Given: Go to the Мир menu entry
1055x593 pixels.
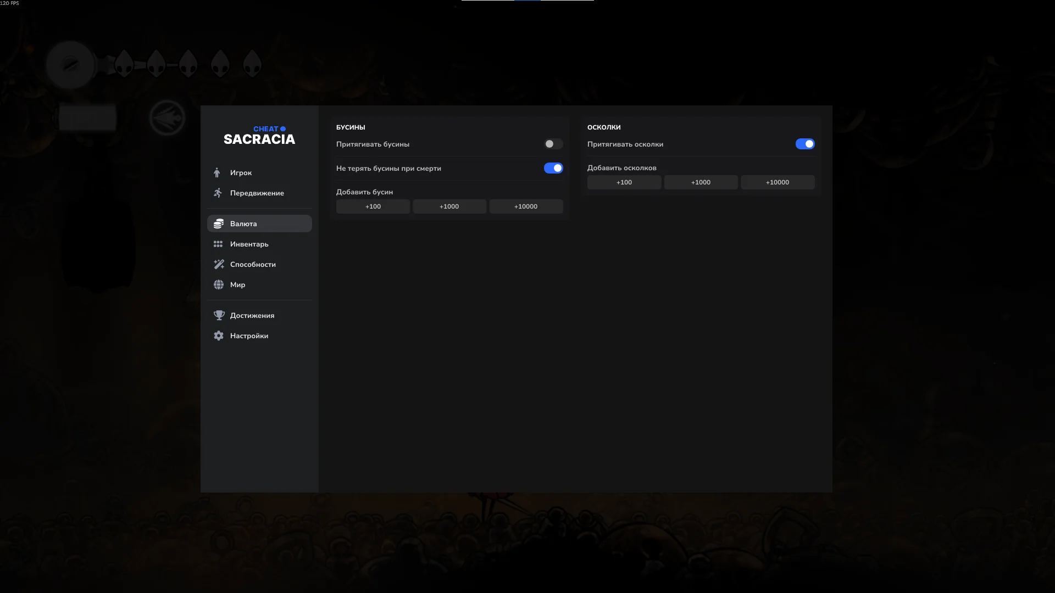Looking at the screenshot, I should pyautogui.click(x=237, y=285).
